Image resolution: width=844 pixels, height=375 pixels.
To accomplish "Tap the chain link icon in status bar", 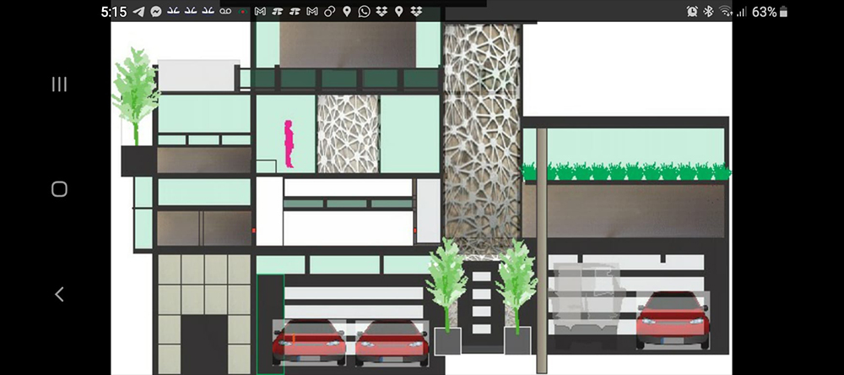I will click(x=329, y=12).
